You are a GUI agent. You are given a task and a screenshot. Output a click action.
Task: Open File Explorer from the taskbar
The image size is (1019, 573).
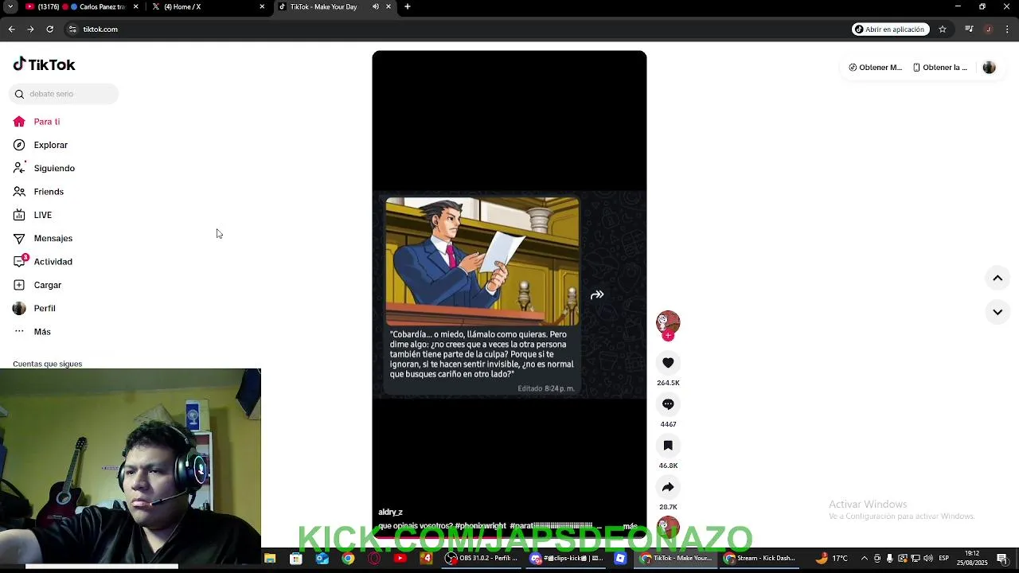tap(270, 559)
